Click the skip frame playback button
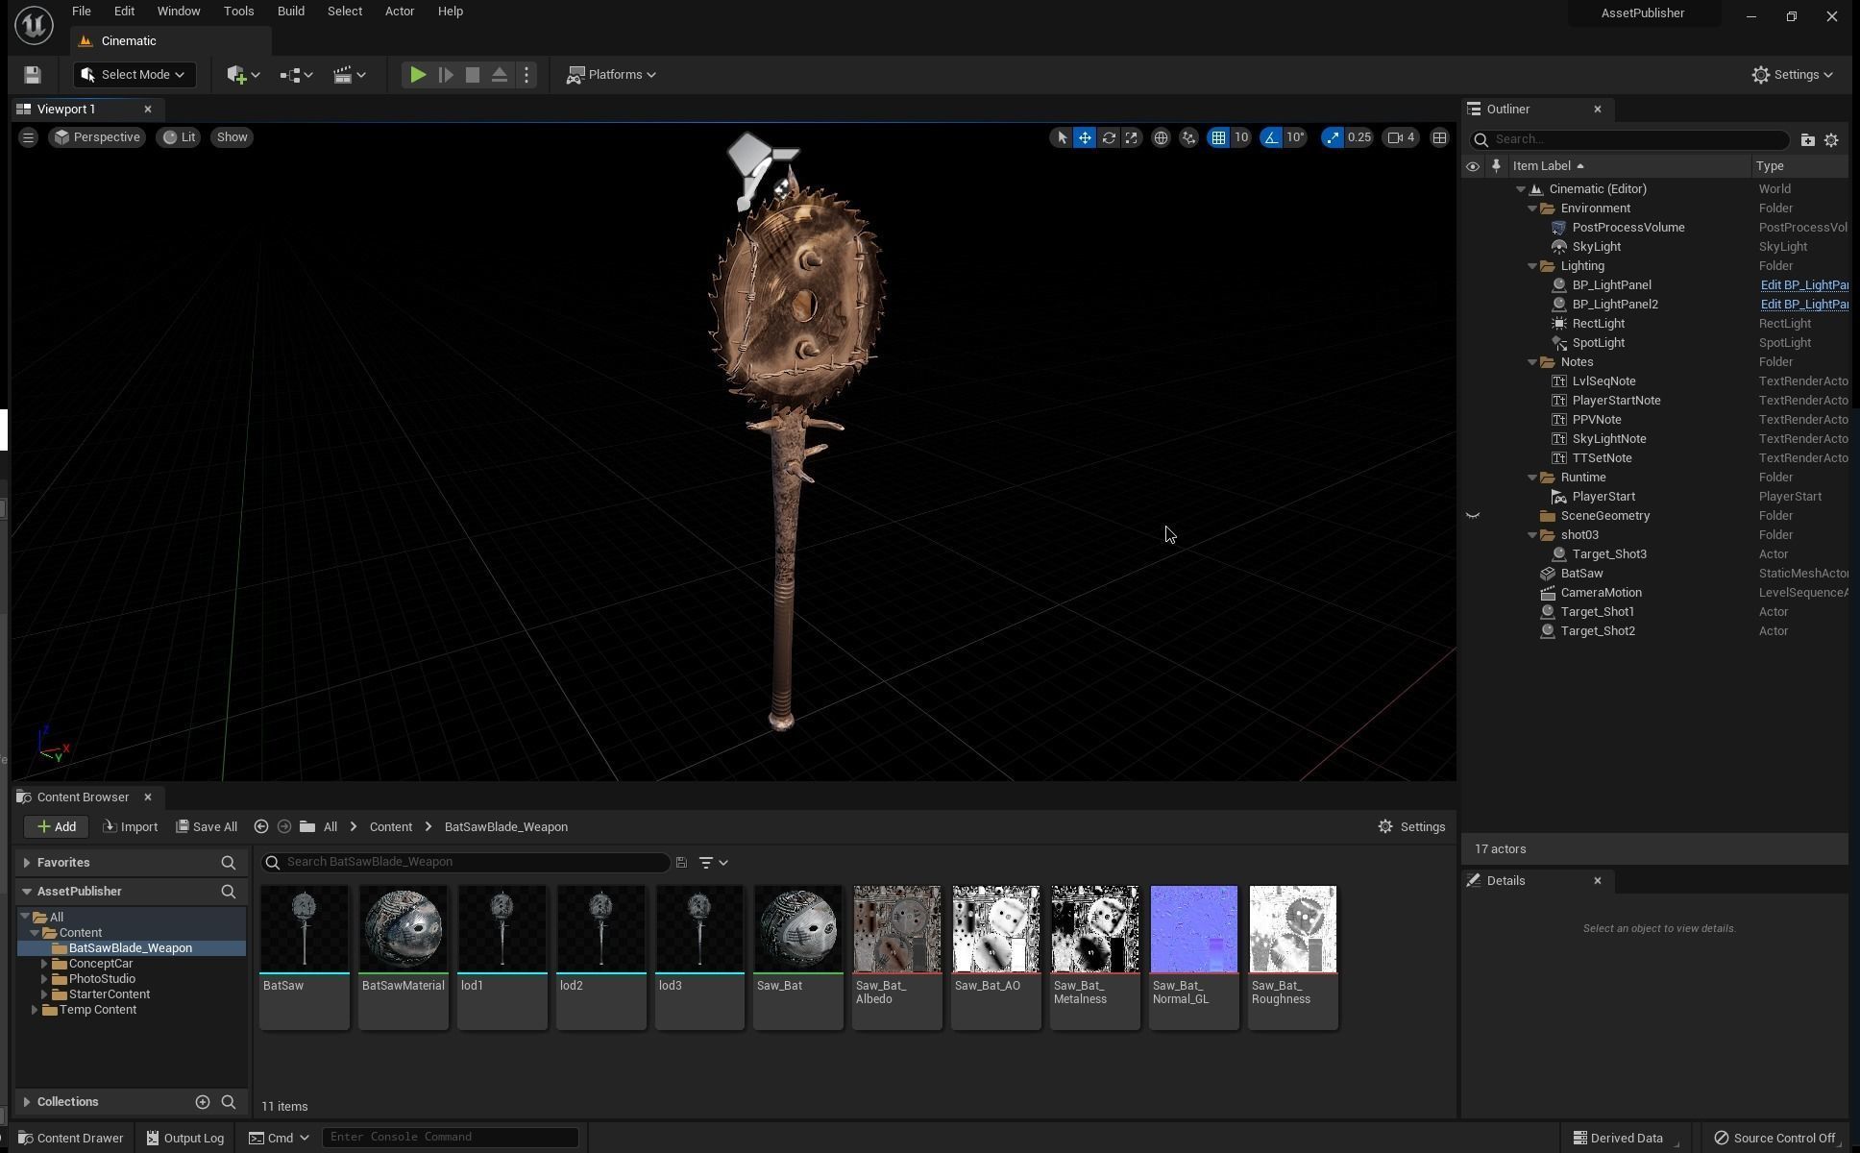Image resolution: width=1860 pixels, height=1153 pixels. tap(446, 75)
